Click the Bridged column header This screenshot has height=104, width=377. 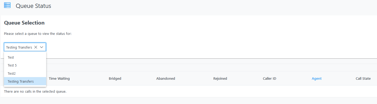115,78
